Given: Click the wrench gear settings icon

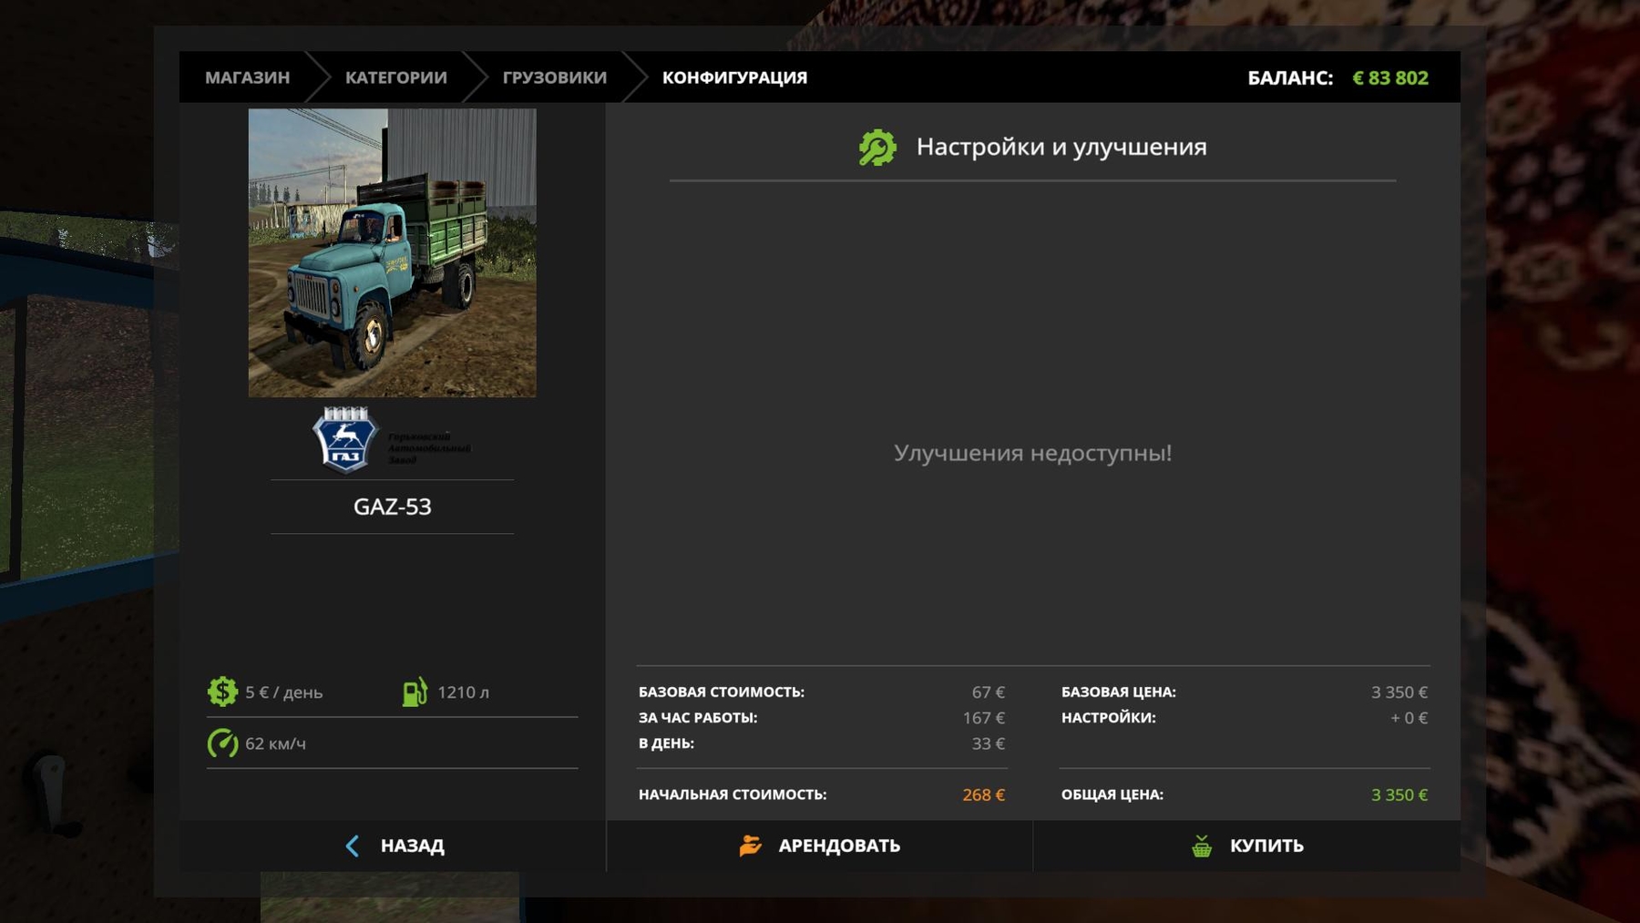Looking at the screenshot, I should [877, 148].
